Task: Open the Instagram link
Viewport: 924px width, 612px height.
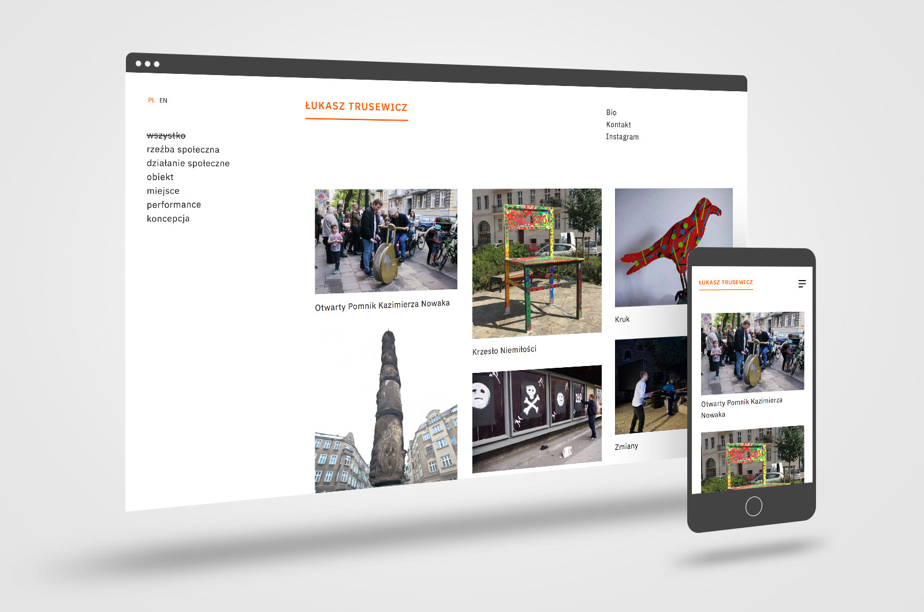Action: click(x=622, y=137)
